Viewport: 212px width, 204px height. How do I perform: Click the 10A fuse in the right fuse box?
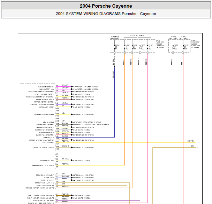183,47
